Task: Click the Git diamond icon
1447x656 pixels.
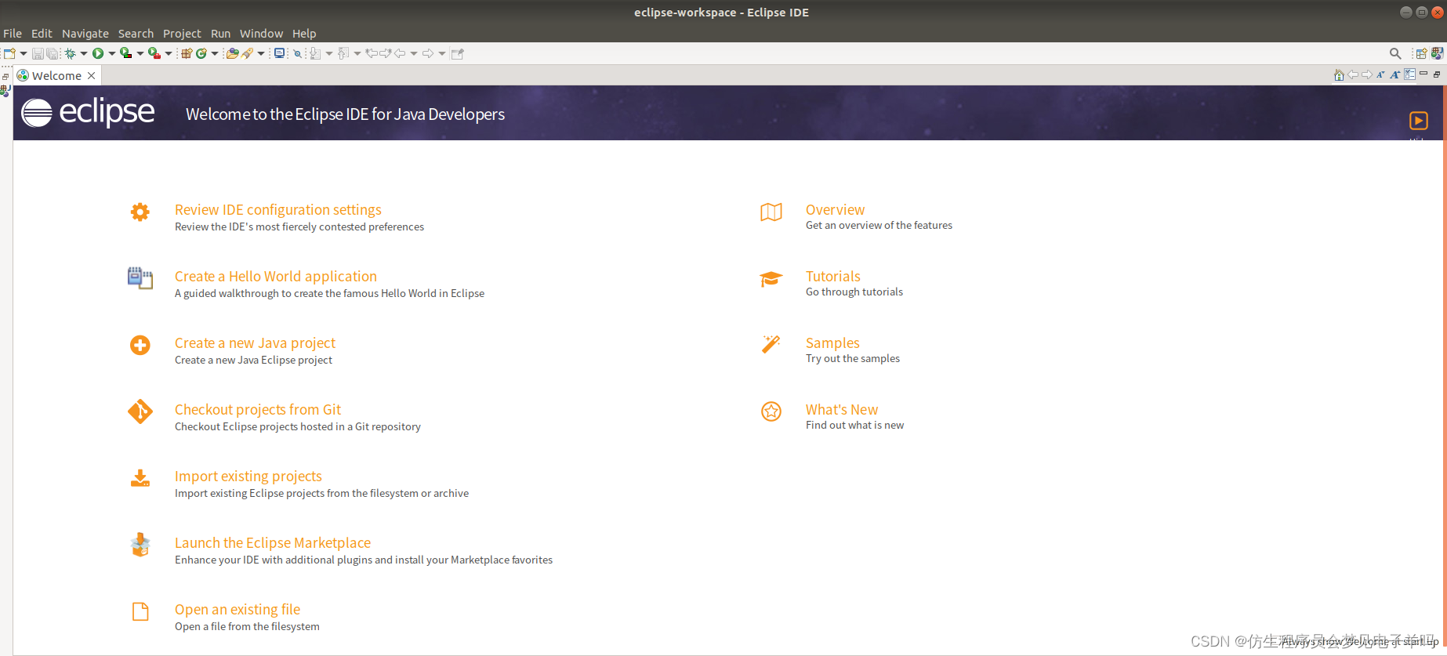Action: pyautogui.click(x=140, y=411)
